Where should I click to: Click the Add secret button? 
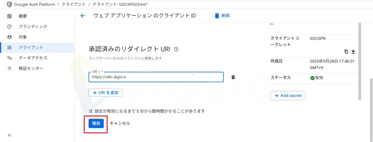288,96
